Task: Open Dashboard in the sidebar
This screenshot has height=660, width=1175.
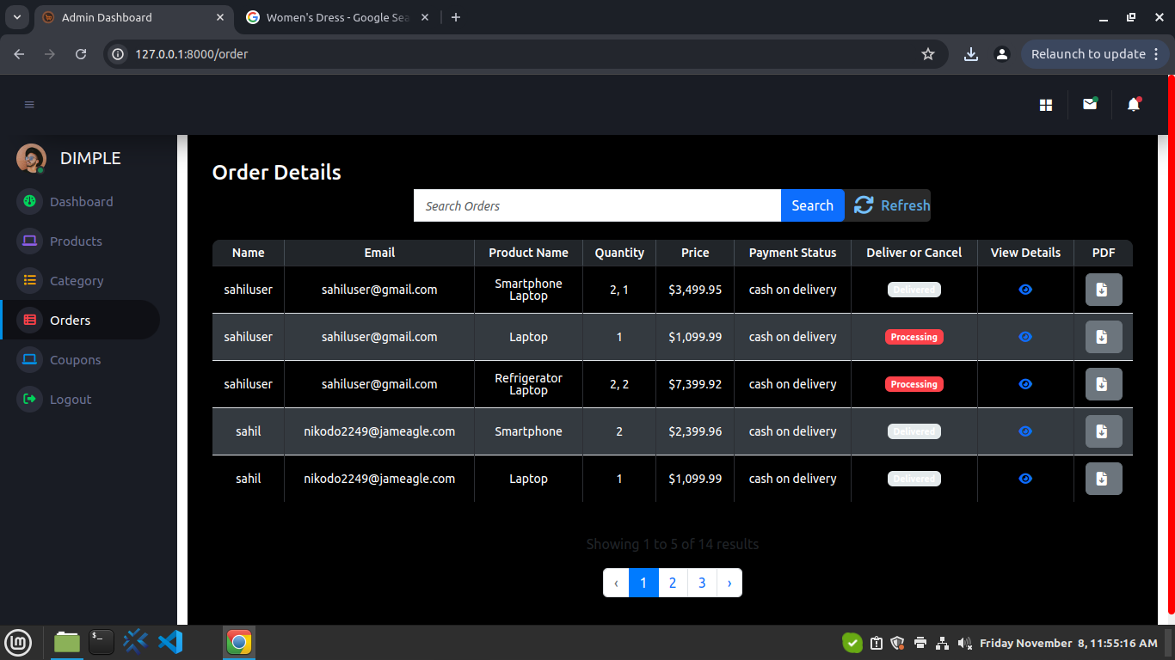Action: 81,202
